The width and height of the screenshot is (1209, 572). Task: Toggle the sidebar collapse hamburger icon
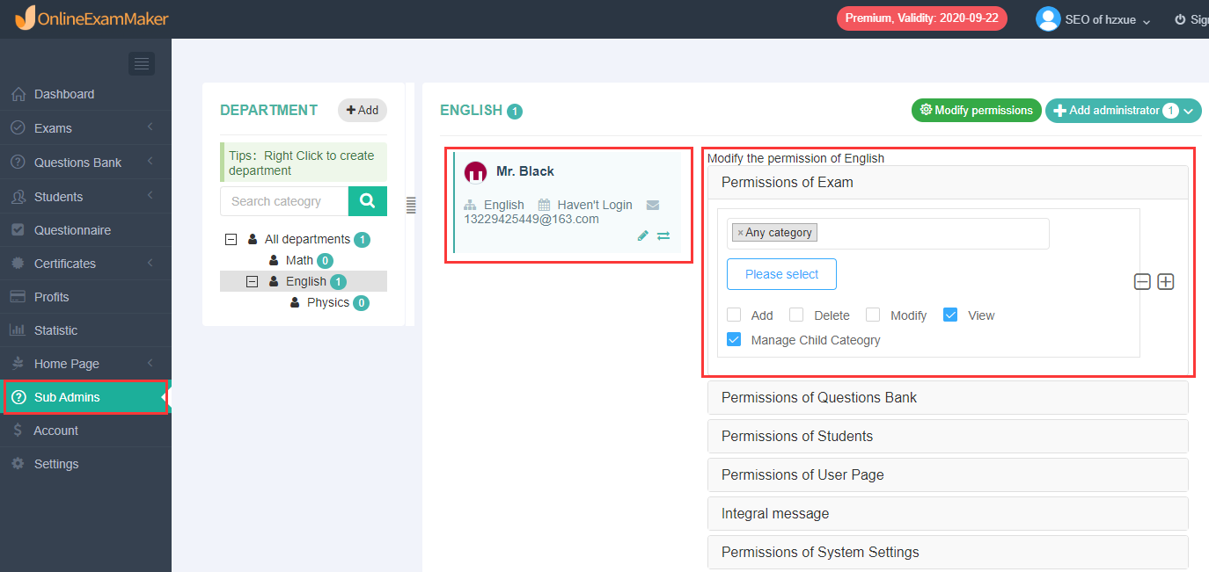142,63
